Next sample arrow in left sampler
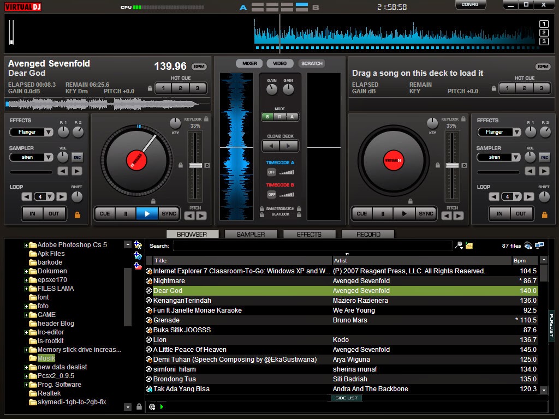The image size is (559, 419). [76, 171]
